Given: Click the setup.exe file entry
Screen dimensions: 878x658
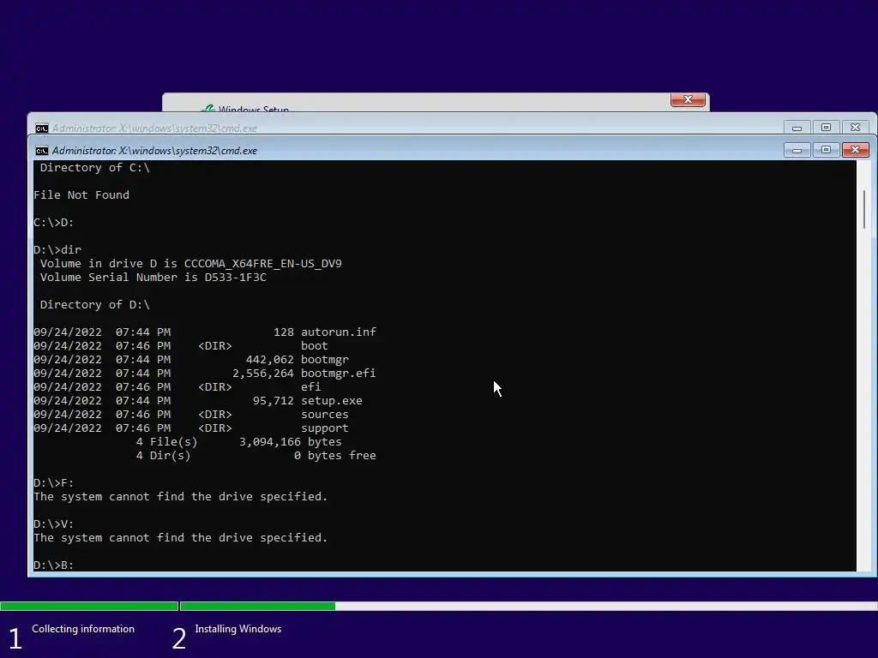Looking at the screenshot, I should click(x=332, y=401).
